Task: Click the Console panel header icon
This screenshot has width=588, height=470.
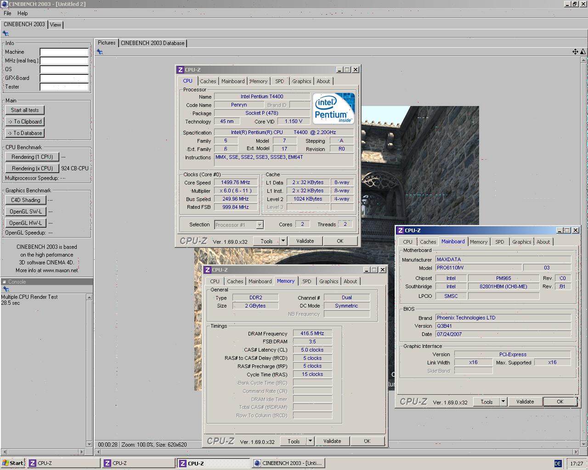Action: [x=4, y=282]
